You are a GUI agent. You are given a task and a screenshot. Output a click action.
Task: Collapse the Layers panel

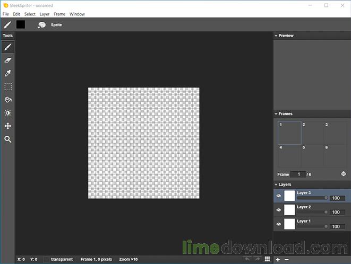coord(276,184)
